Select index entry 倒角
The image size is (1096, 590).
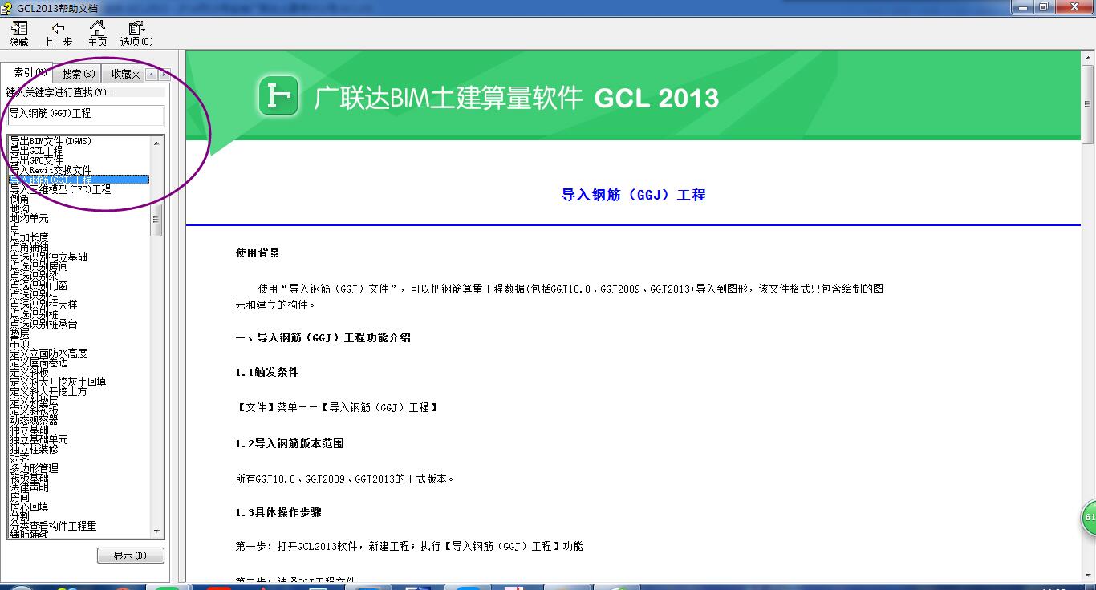(x=19, y=199)
